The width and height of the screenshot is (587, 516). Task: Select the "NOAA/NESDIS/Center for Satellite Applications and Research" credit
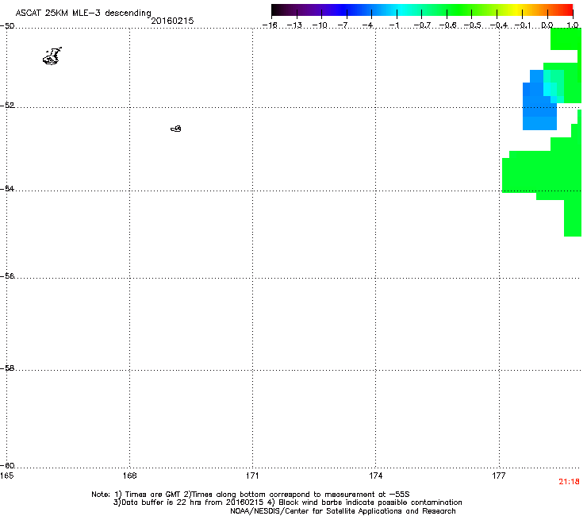coord(343,511)
